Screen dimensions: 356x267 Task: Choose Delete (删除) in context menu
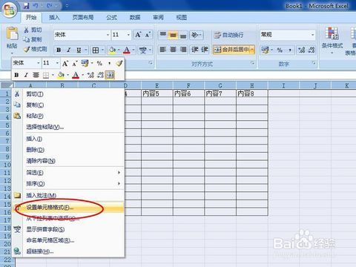click(x=68, y=150)
